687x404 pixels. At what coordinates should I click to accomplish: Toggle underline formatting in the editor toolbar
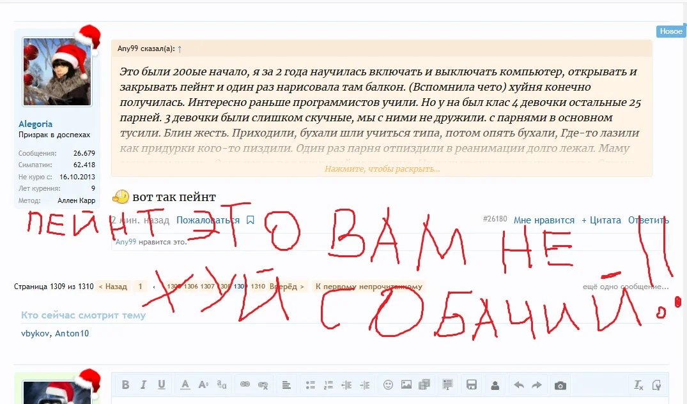162,385
